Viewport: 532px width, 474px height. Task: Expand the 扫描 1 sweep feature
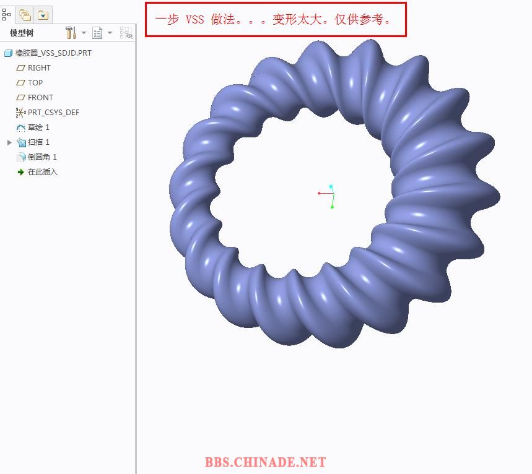click(9, 142)
